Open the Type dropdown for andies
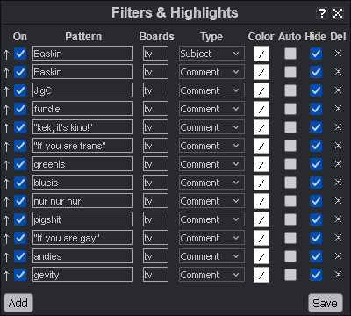 click(x=211, y=256)
